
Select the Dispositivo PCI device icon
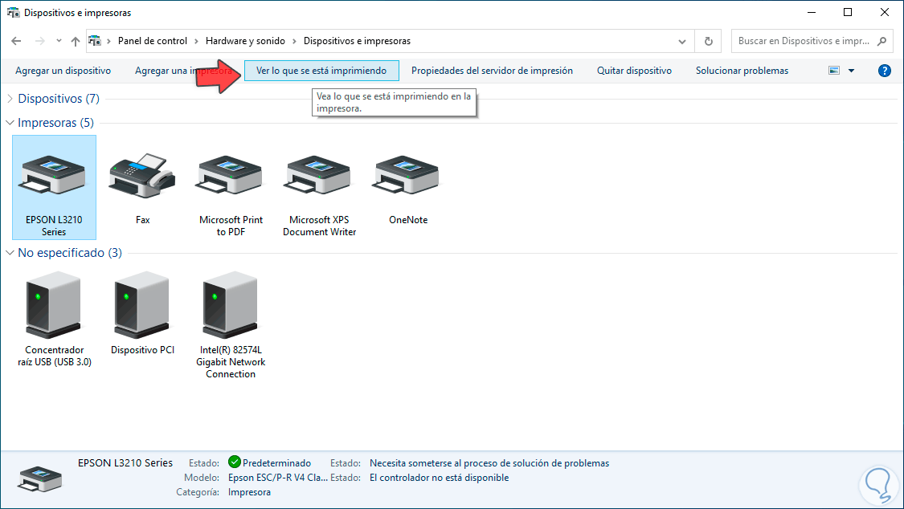pos(141,304)
